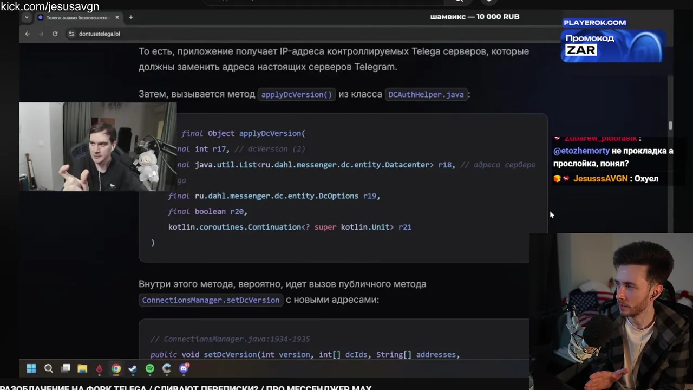This screenshot has width=693, height=390.
Task: Close the Телега analysis tab
Action: [x=117, y=17]
